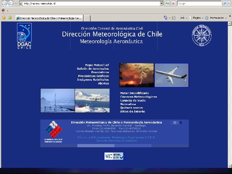Click the Dirección Meteorológica de Chile heading
The width and height of the screenshot is (232, 174).
112,34
